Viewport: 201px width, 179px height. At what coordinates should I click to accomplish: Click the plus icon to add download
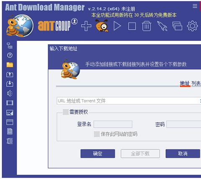click(86, 26)
